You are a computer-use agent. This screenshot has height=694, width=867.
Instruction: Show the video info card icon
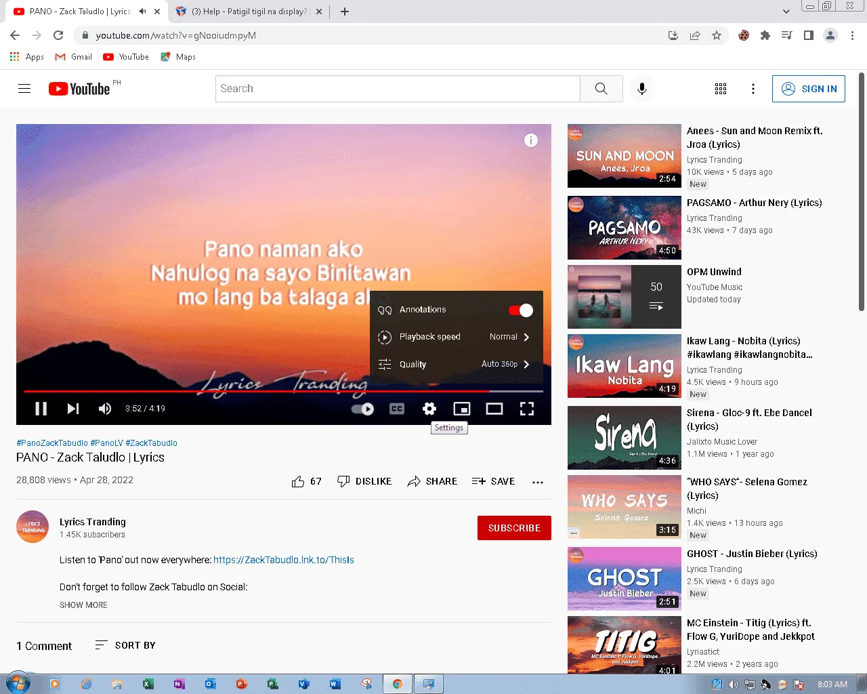coord(531,140)
